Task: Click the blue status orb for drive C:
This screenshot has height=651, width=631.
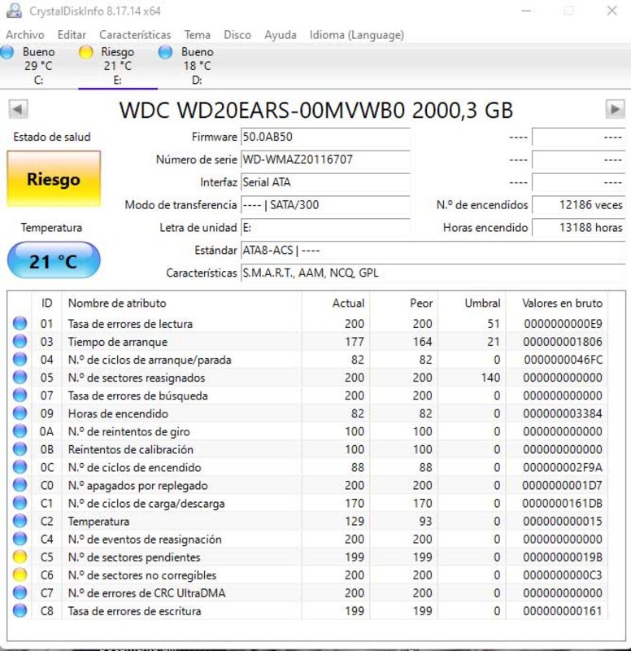Action: point(7,53)
